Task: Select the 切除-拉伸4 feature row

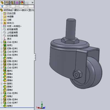Action: (10, 100)
